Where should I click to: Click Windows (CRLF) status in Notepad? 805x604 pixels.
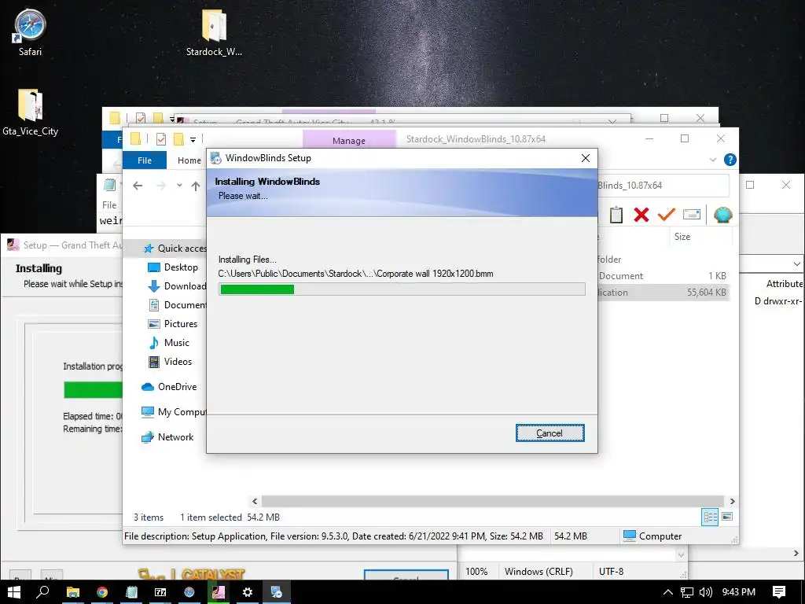click(x=539, y=572)
